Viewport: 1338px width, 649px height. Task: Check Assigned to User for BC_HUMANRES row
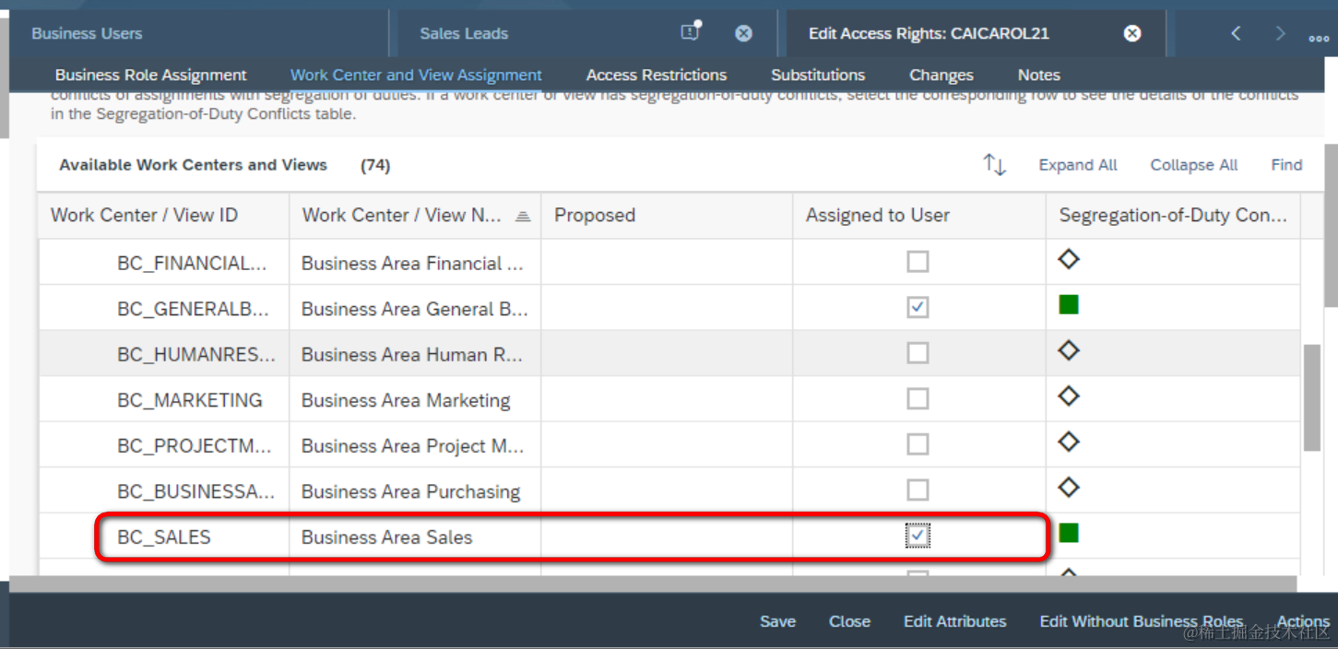point(918,353)
